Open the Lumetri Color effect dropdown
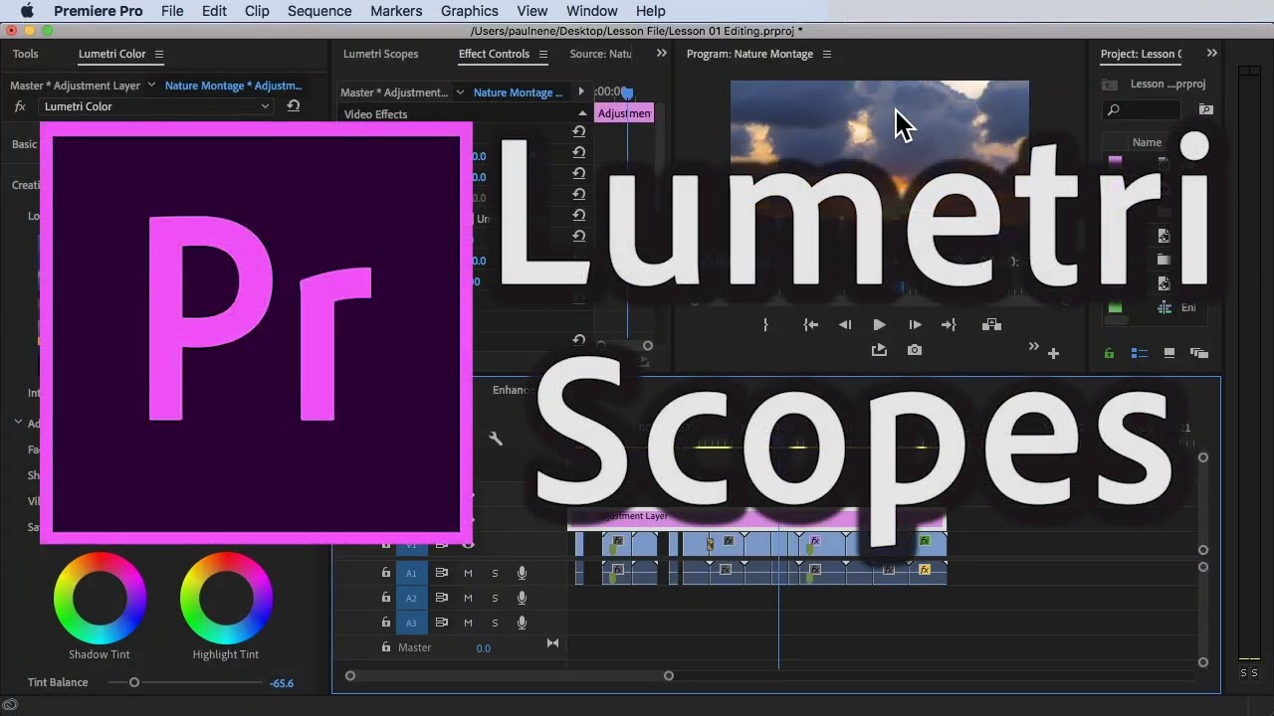The width and height of the screenshot is (1274, 716). pyautogui.click(x=265, y=106)
